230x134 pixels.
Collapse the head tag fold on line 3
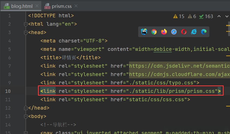pyautogui.click(x=25, y=33)
